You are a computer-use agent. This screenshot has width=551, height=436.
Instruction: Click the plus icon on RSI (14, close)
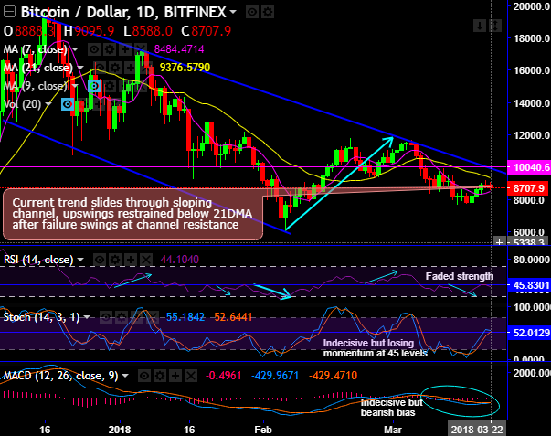(x=131, y=260)
